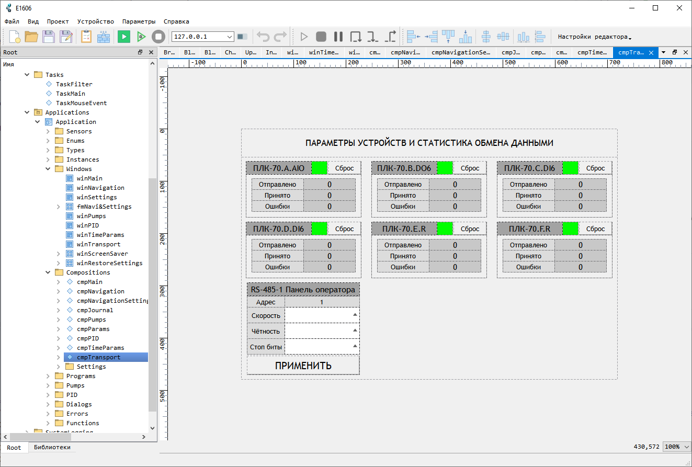Image resolution: width=692 pixels, height=467 pixels.
Task: Open the 100% zoom dropdown
Action: tap(677, 447)
